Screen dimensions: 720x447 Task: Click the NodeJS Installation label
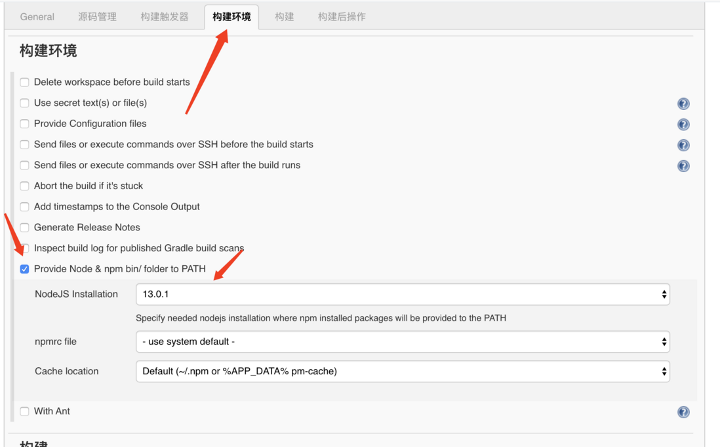76,295
